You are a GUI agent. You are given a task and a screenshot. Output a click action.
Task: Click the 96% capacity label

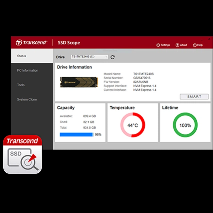tap(98, 134)
